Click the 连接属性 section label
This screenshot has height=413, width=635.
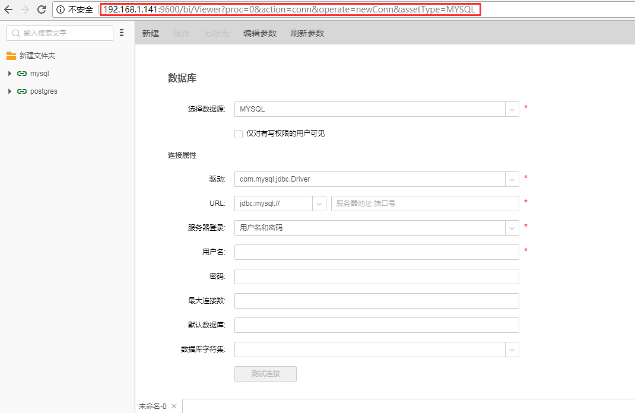(x=182, y=155)
